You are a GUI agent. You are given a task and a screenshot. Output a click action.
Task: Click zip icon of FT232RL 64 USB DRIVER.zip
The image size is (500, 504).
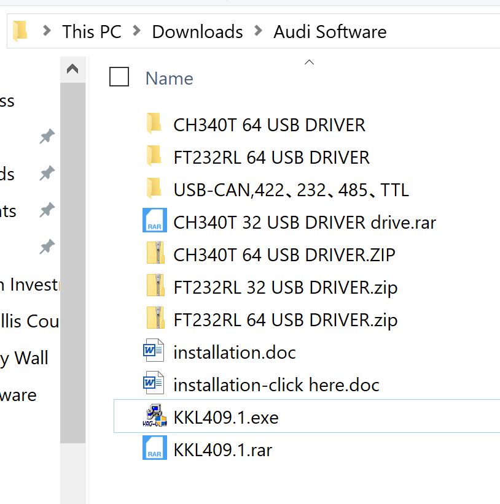coord(155,318)
